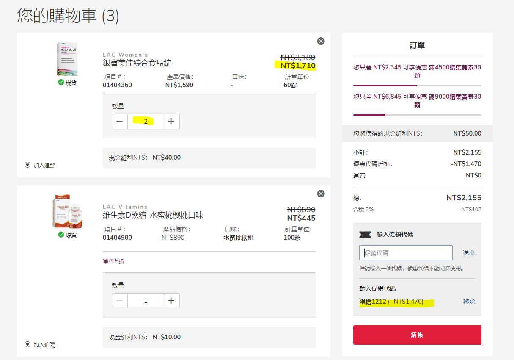The height and width of the screenshot is (360, 514).
Task: Select the 運費 NT$0 shipping value
Action: [x=473, y=175]
